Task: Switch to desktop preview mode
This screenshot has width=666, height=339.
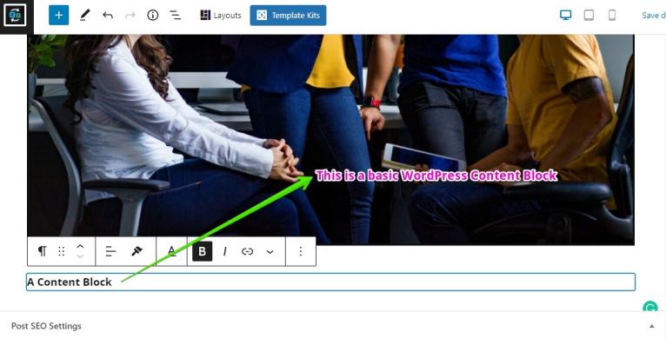Action: click(x=566, y=16)
